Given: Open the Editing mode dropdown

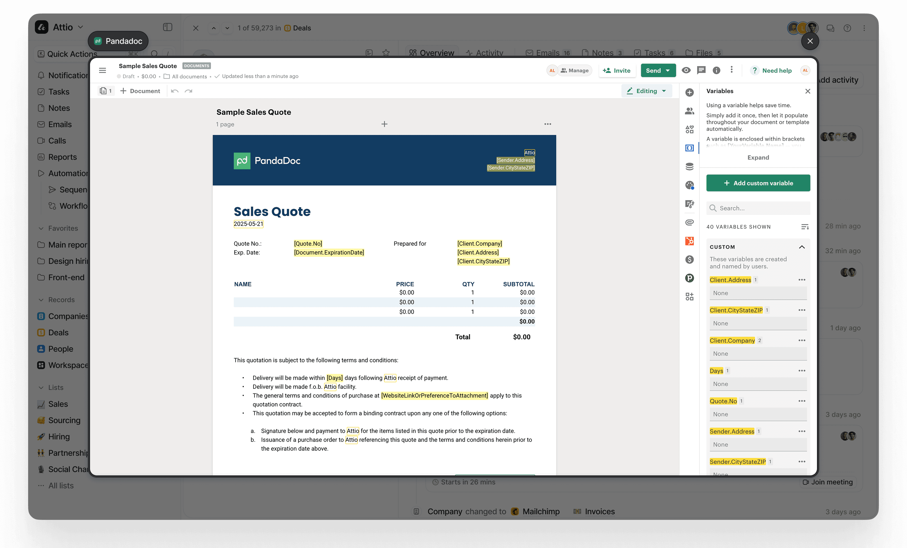Looking at the screenshot, I should click(647, 91).
